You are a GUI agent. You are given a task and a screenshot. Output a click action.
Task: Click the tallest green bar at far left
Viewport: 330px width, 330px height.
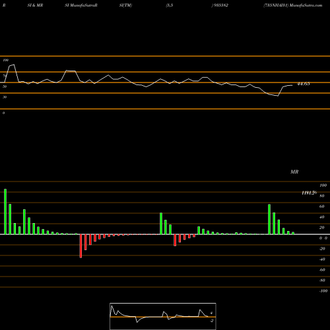pyautogui.click(x=5, y=211)
